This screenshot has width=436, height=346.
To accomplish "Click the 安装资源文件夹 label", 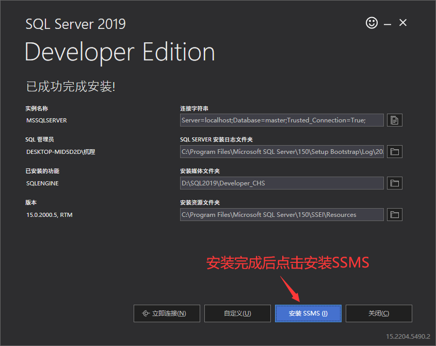I will (200, 202).
